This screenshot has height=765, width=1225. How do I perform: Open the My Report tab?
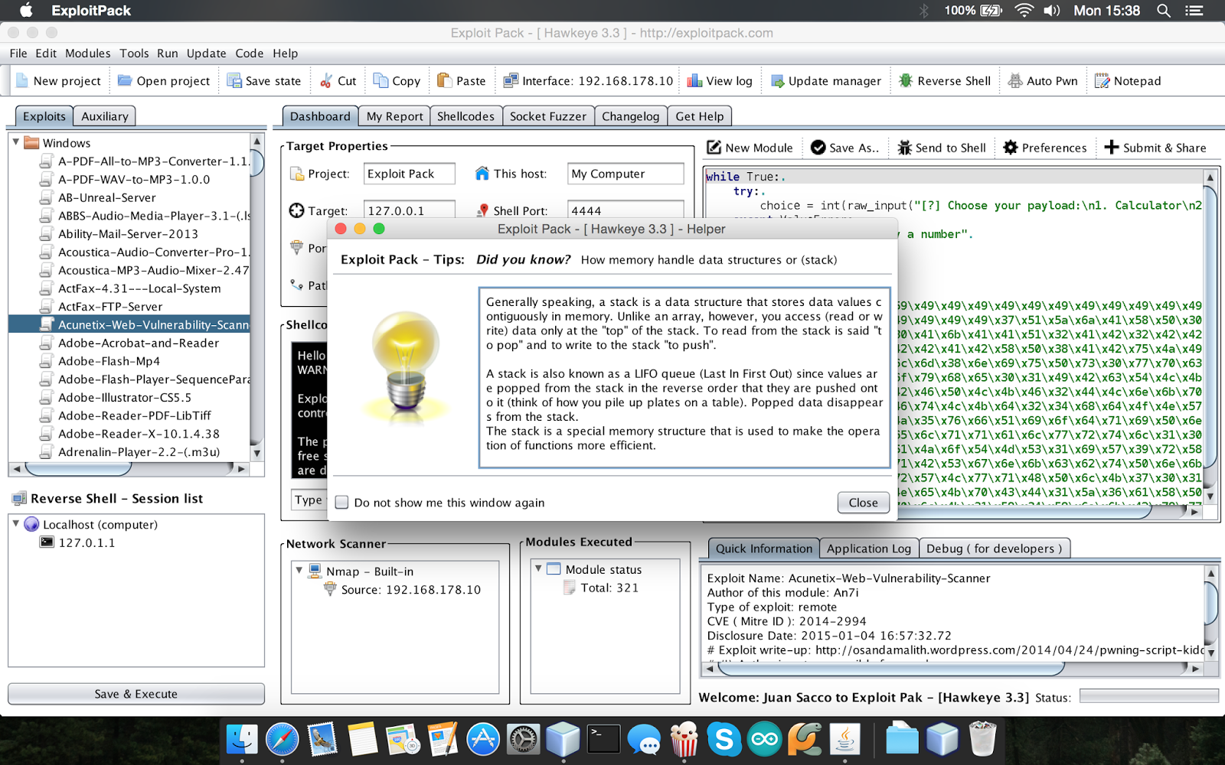tap(394, 116)
